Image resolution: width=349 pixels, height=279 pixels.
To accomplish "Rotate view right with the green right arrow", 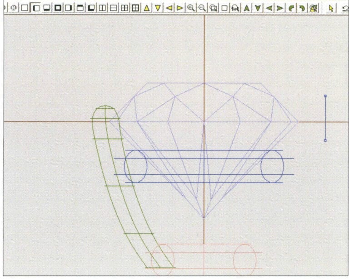I will pos(280,8).
